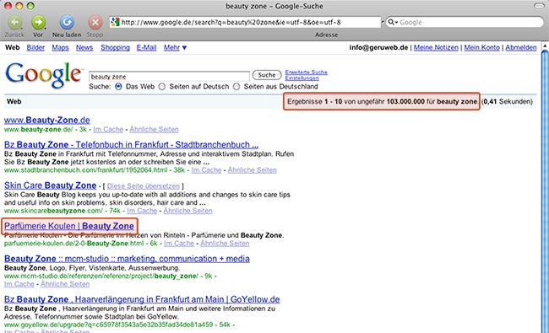Open Skin Care Beauty Zone result
Viewport: 549px width, 333px height.
[x=50, y=185]
